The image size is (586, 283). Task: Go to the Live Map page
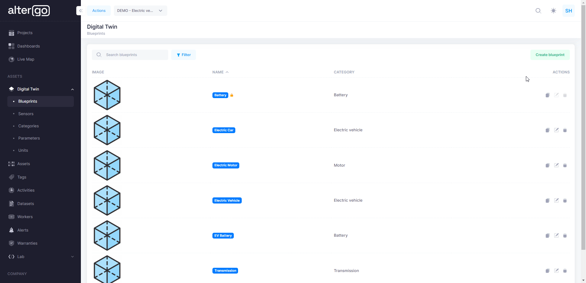coord(26,59)
